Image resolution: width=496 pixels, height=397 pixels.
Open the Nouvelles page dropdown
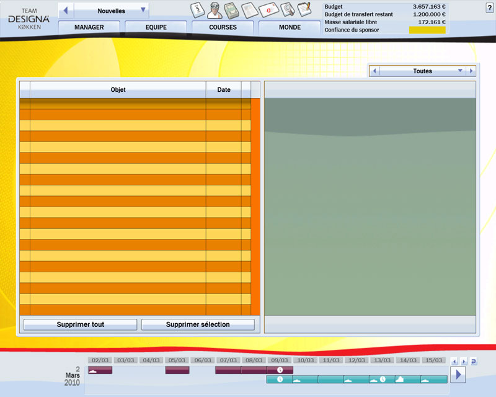pyautogui.click(x=143, y=10)
